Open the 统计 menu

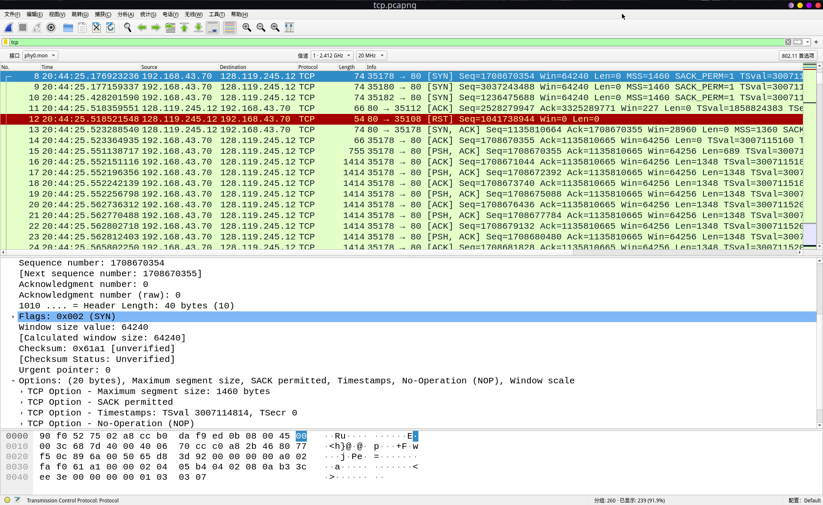pyautogui.click(x=148, y=14)
